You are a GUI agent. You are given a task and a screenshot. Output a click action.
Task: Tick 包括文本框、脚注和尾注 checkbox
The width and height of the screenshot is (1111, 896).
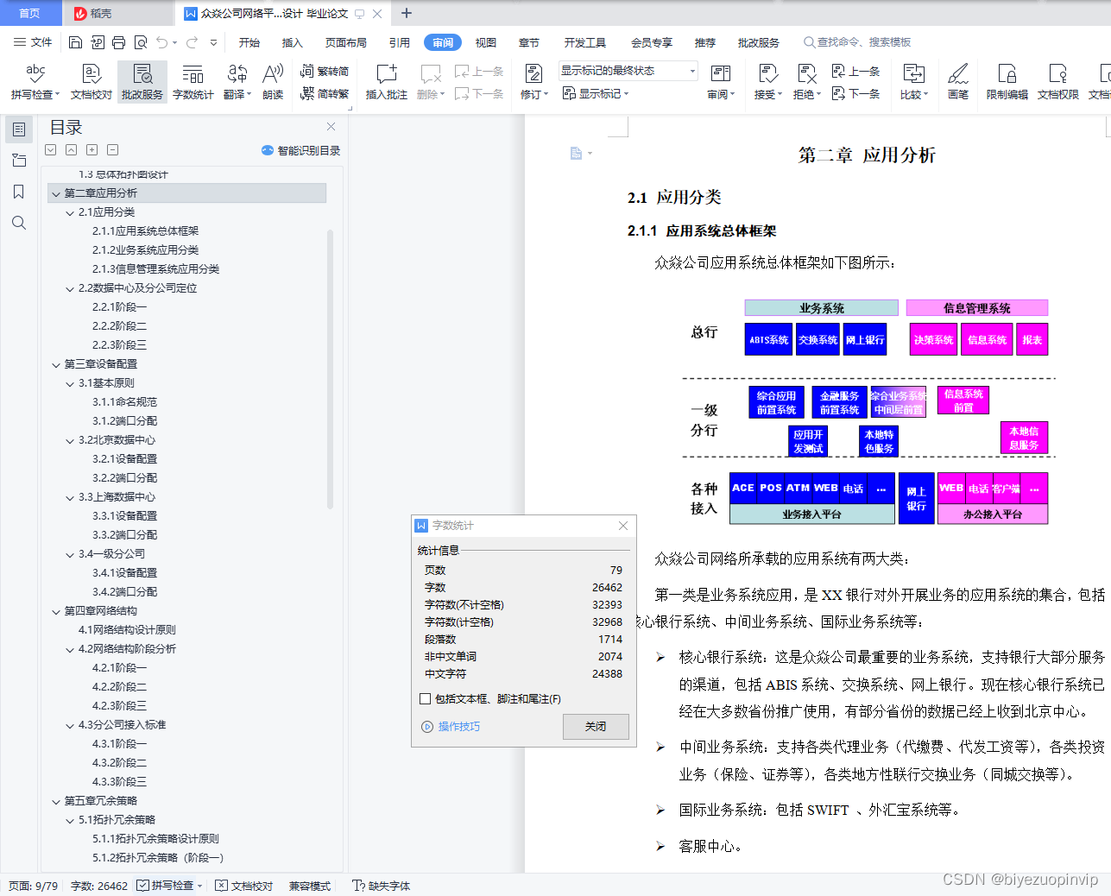426,699
